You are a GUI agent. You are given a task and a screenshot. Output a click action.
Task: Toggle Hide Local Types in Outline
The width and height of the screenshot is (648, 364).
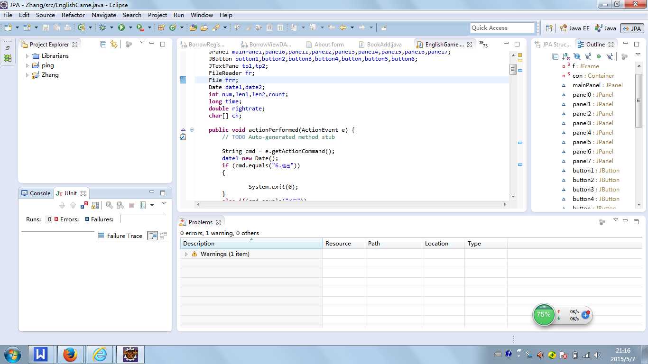610,56
